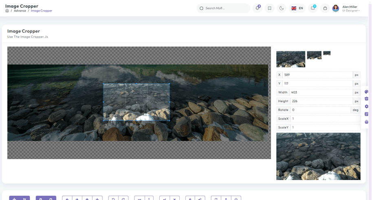Click the bottom cart icon on right sidebar
This screenshot has height=200, width=372.
click(366, 122)
